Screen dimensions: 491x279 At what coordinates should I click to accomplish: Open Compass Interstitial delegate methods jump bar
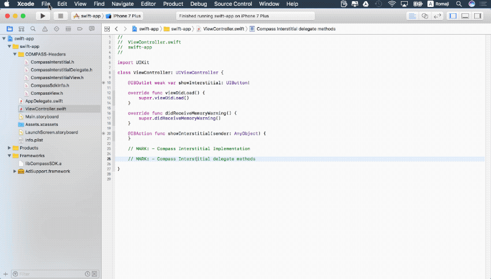click(293, 29)
